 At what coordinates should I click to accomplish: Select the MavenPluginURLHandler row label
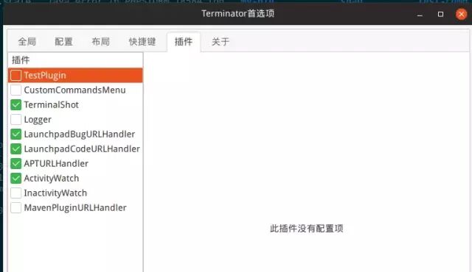tap(75, 208)
